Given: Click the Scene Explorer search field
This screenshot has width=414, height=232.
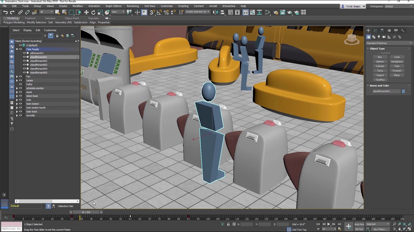Looking at the screenshot, I should tap(27, 35).
